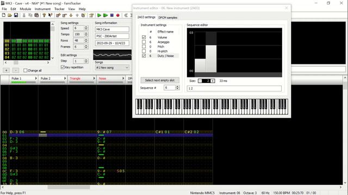Screen dimensions: 348x195
Task: Open About dialog from toolbar icon
Action: pyautogui.click(x=44, y=15)
